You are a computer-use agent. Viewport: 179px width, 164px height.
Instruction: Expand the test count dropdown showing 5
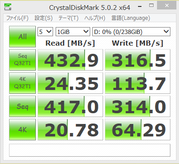pos(45,31)
